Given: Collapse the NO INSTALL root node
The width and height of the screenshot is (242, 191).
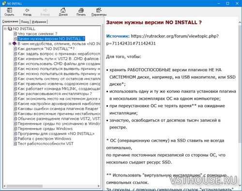Looking at the screenshot, I should pos(5,29).
